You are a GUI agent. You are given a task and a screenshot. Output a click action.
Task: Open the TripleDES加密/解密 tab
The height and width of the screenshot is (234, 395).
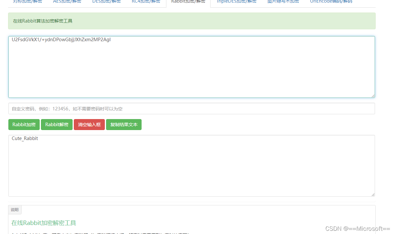point(236,2)
